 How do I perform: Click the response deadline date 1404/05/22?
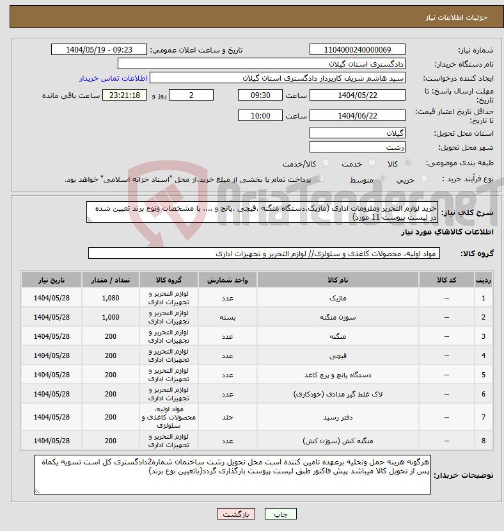pos(357,95)
